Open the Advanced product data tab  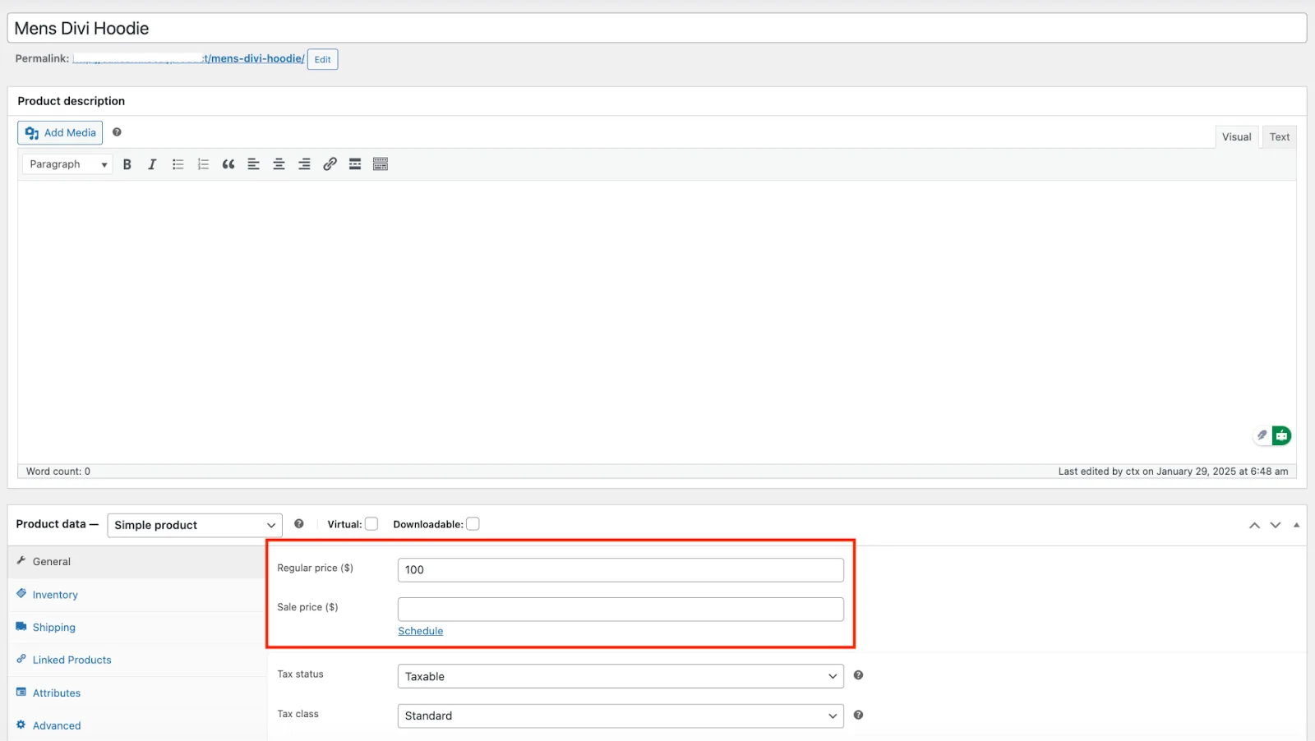click(137, 725)
